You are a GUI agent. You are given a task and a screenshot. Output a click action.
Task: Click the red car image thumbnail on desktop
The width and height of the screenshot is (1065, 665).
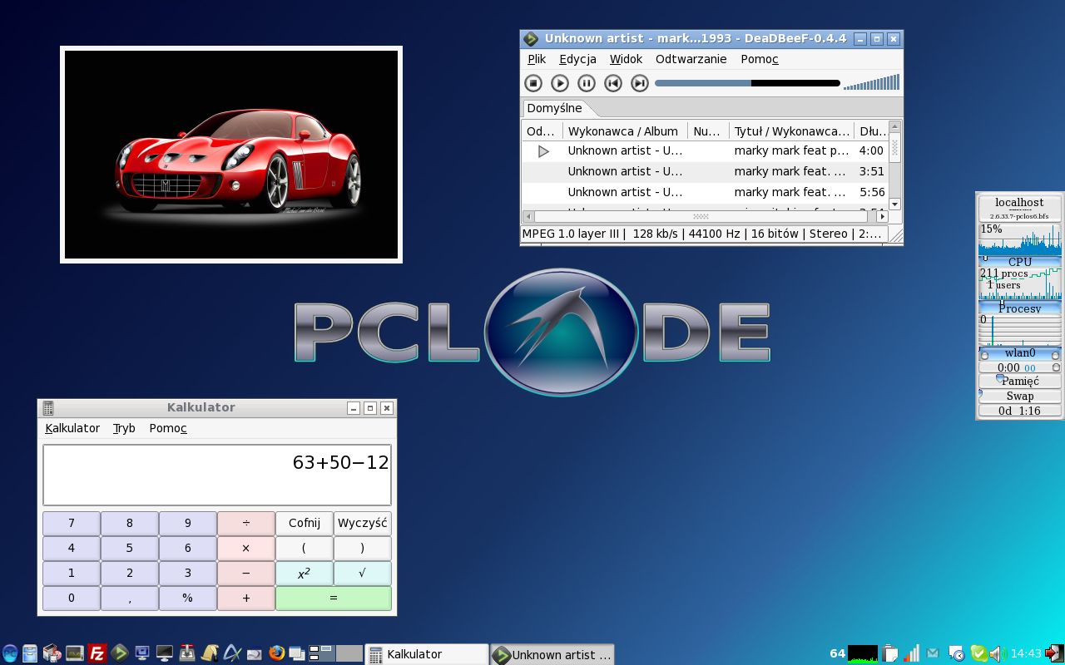231,155
